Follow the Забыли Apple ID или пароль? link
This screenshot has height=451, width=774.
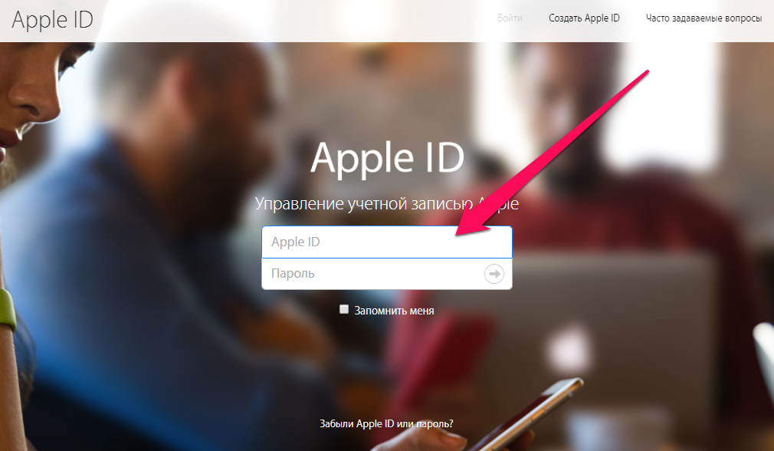point(386,424)
